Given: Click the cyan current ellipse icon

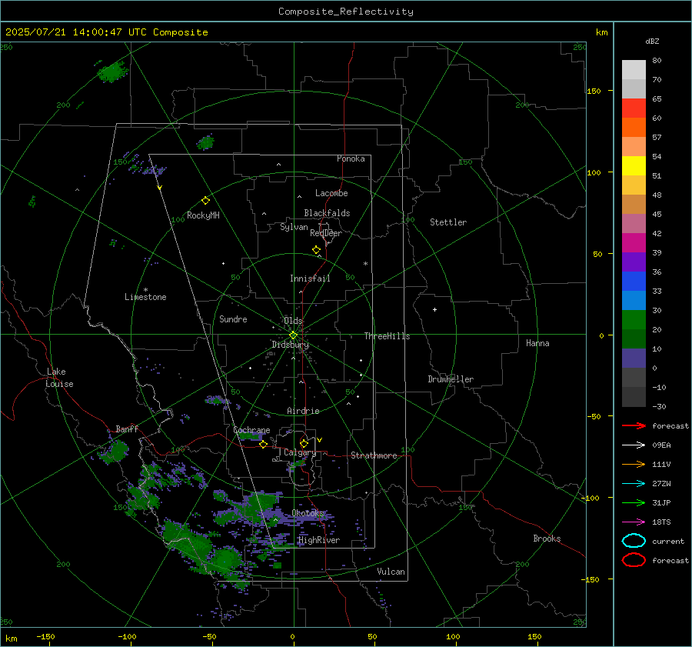Looking at the screenshot, I should click(x=634, y=541).
